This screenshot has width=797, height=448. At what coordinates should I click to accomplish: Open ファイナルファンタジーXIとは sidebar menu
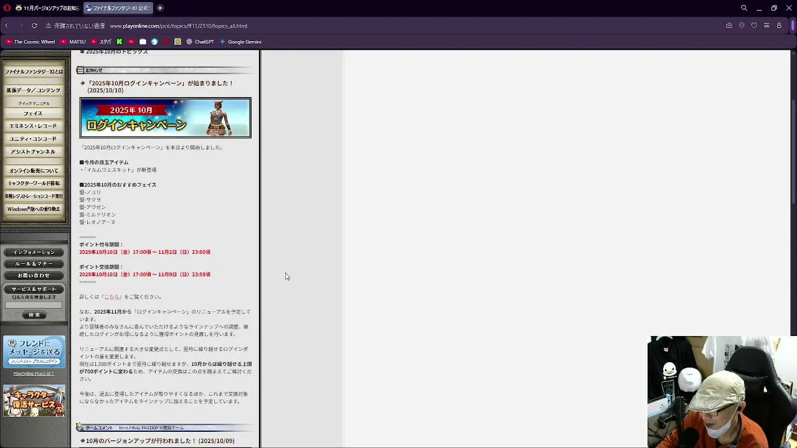coord(34,72)
